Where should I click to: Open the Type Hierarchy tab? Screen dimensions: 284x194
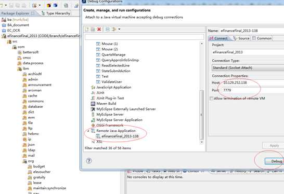(56, 13)
